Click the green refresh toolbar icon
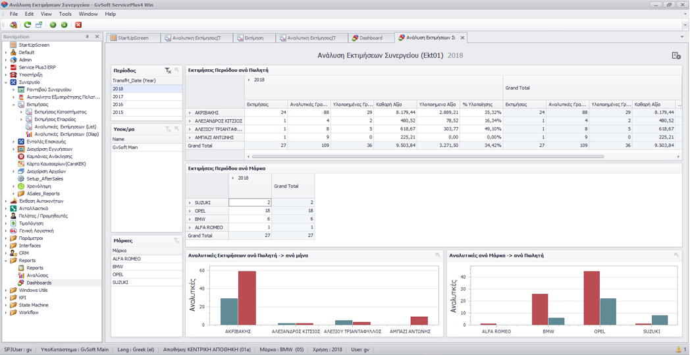 click(x=28, y=25)
